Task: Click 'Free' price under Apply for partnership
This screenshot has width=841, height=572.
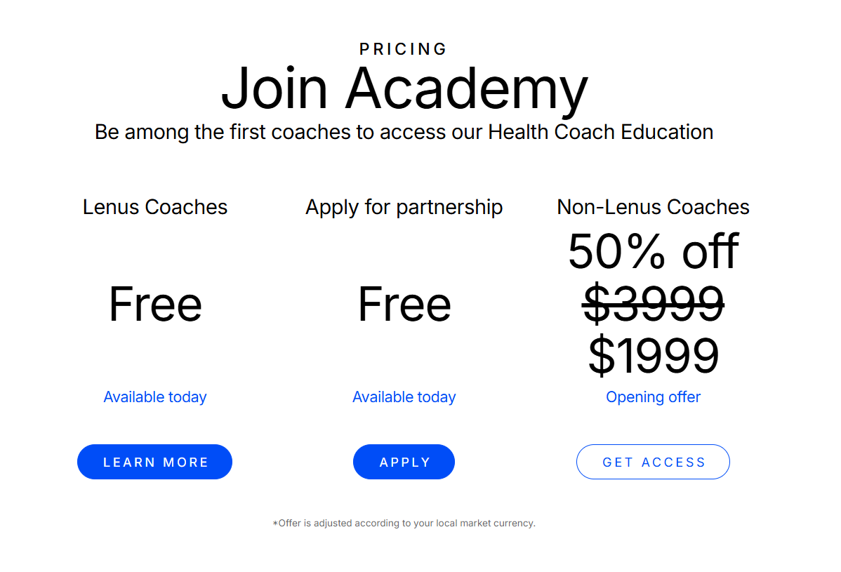Action: coord(404,305)
